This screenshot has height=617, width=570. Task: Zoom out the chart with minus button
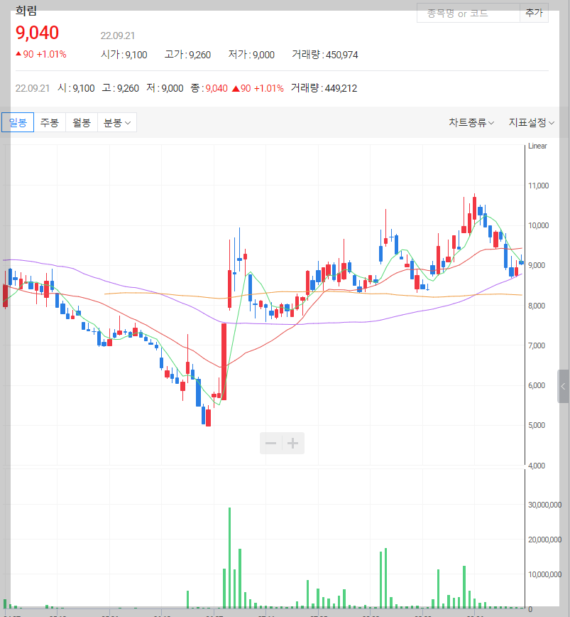[270, 444]
